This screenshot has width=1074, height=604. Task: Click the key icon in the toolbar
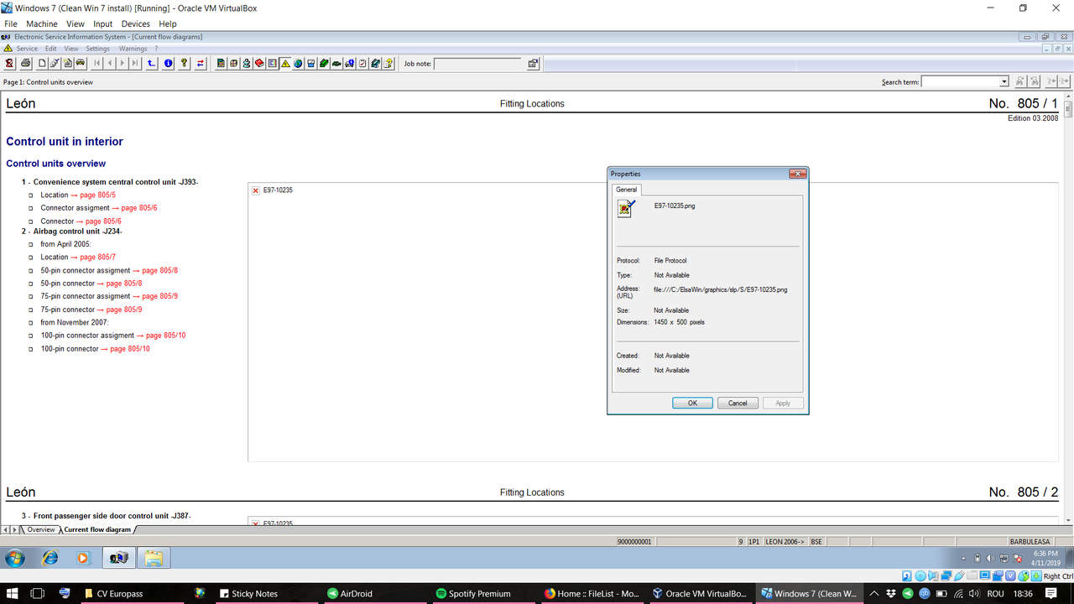coord(184,63)
